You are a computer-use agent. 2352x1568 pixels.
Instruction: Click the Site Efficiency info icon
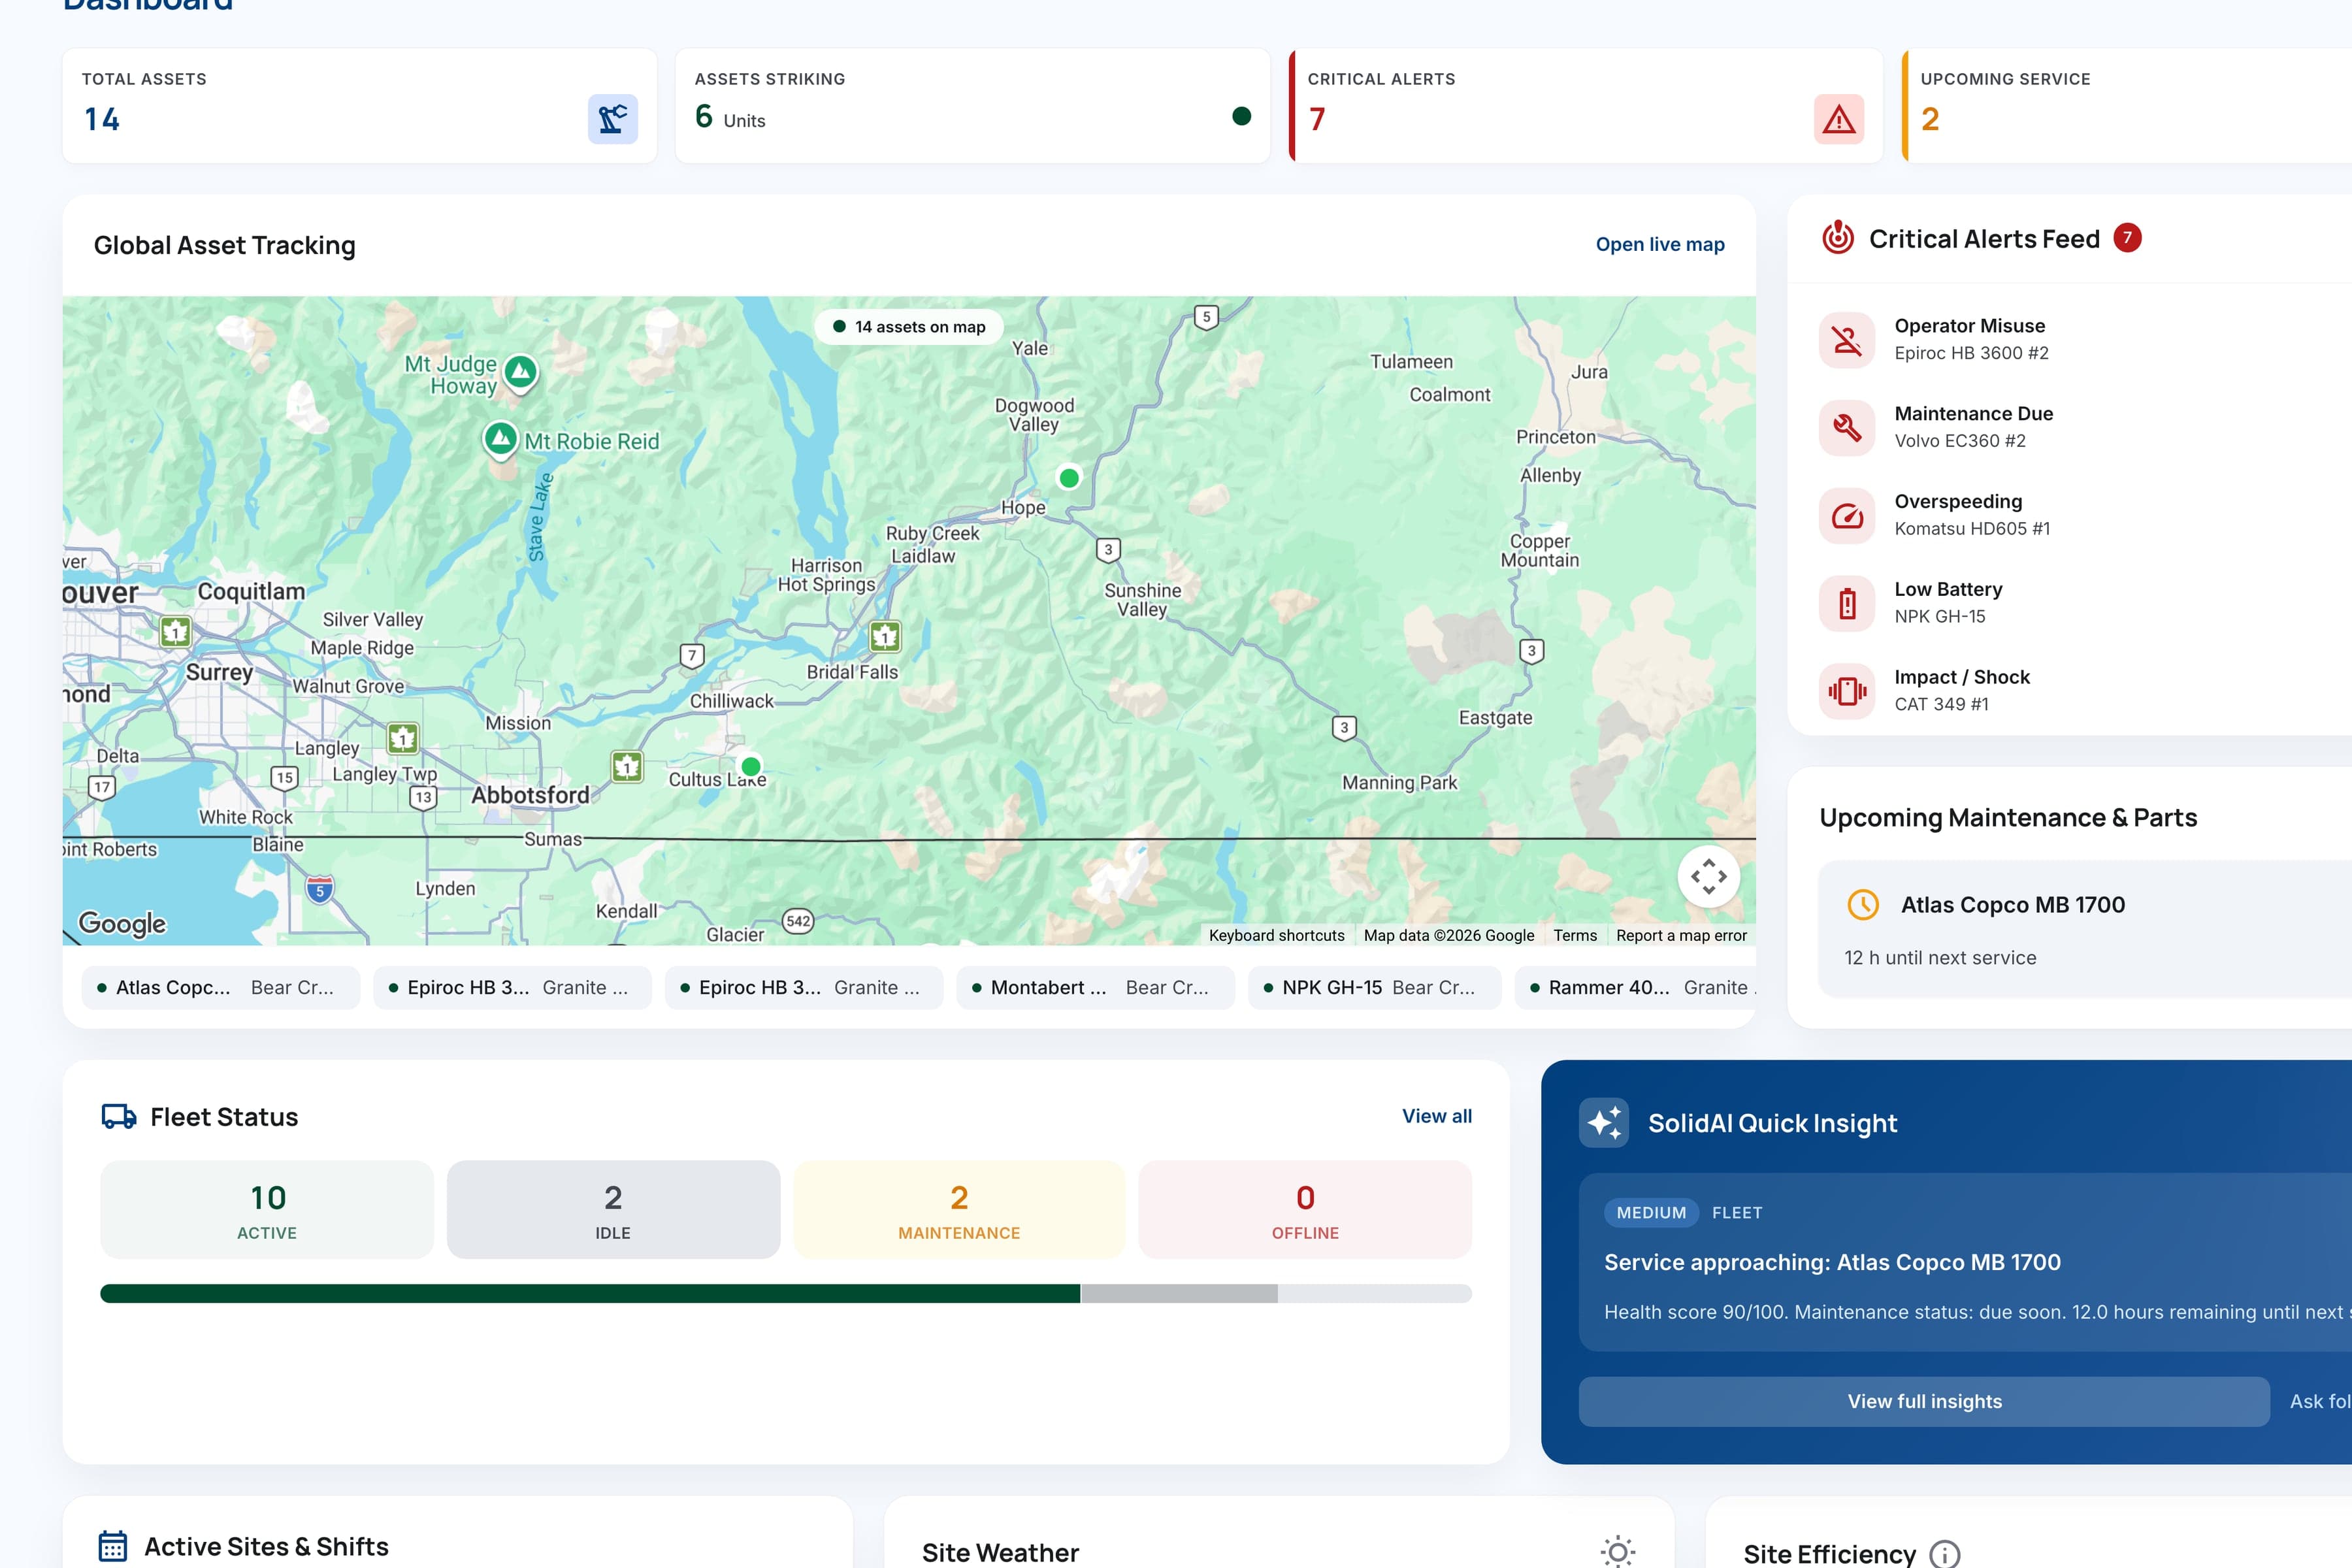pos(1944,1554)
